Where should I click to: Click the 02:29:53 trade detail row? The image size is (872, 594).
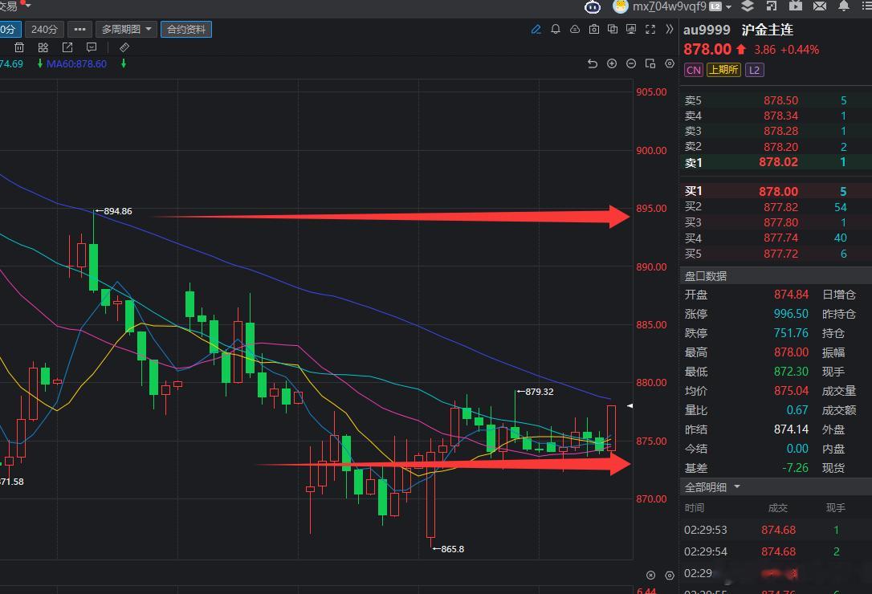(x=776, y=530)
